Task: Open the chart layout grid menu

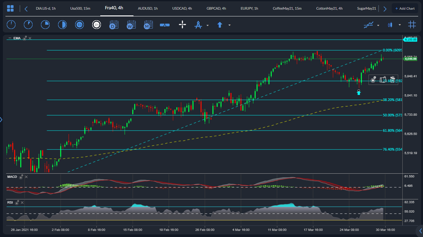Action: tap(10, 8)
